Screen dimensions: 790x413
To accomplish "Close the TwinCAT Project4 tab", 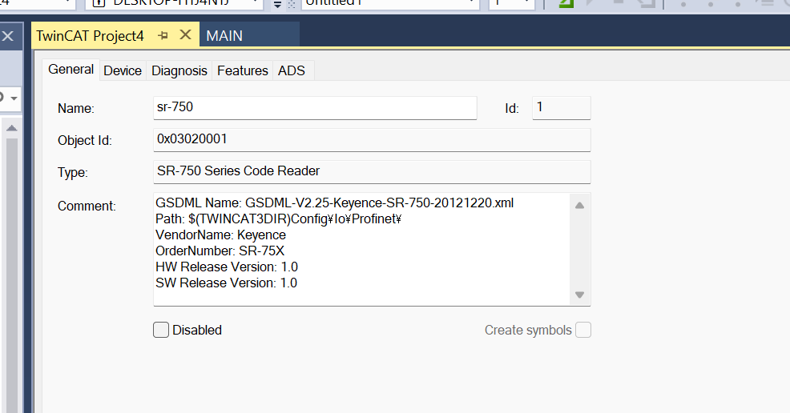I will point(185,34).
